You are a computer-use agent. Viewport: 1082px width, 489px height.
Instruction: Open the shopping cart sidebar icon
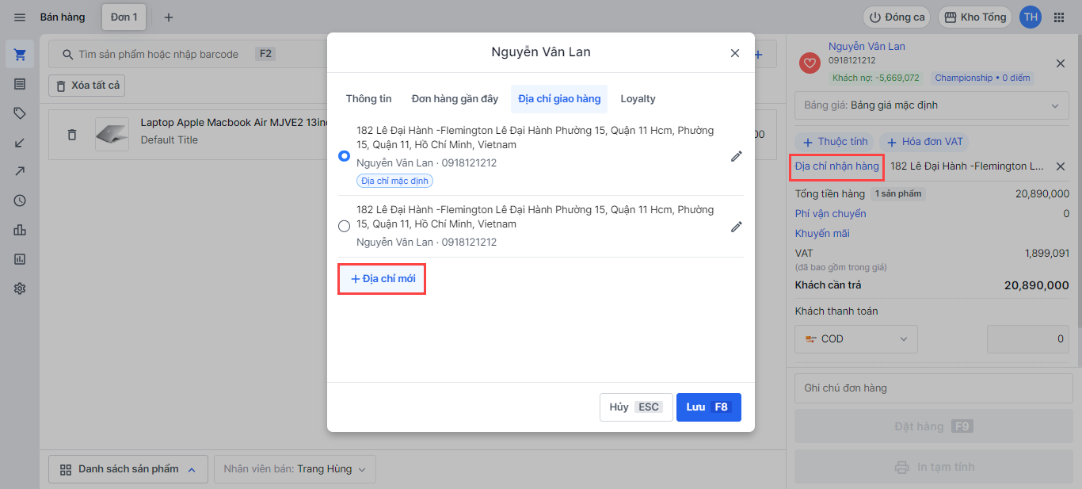tap(20, 55)
